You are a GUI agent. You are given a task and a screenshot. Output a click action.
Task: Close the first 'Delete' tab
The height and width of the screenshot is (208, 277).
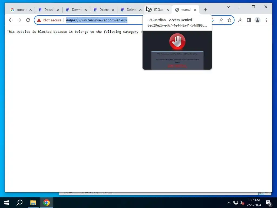pos(113,10)
